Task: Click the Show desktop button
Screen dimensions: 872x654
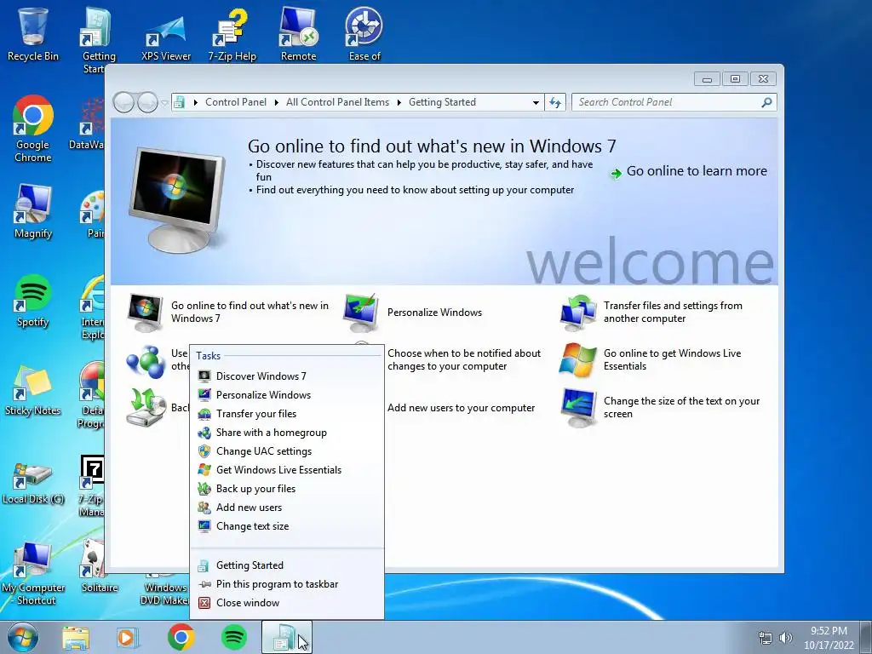Action: pos(867,637)
